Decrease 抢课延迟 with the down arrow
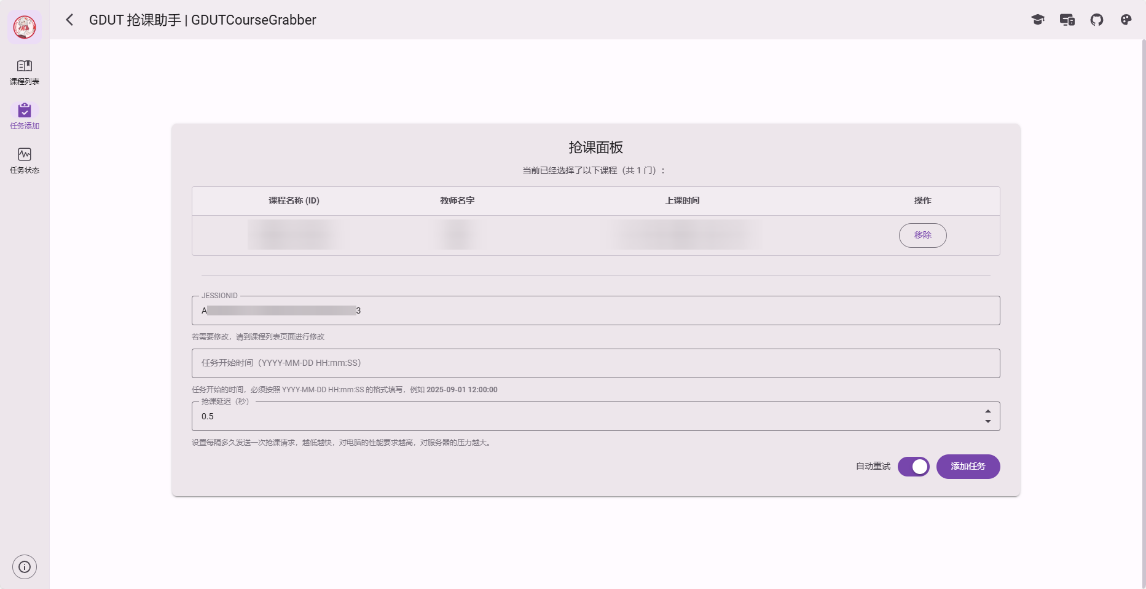1146x589 pixels. [988, 421]
